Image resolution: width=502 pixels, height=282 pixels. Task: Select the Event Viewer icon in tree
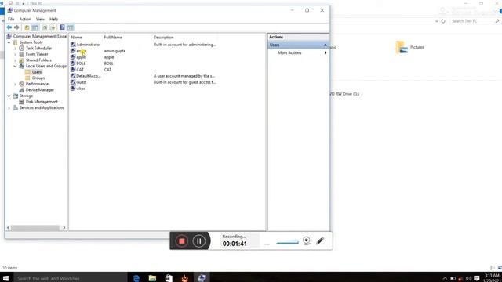[21, 54]
